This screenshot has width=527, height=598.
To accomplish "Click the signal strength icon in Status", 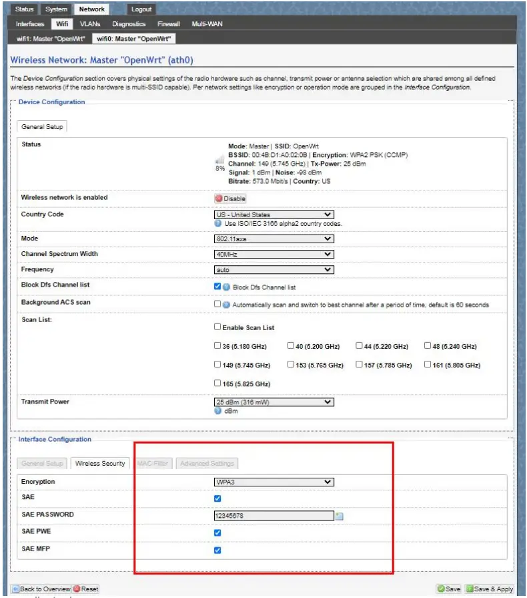I will point(219,161).
